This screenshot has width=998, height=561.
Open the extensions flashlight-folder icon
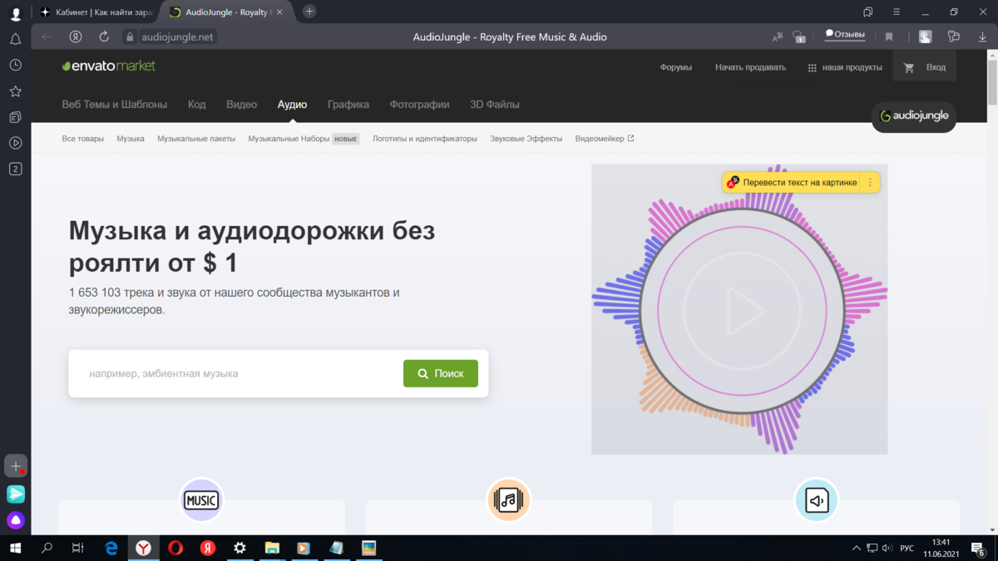(x=954, y=37)
